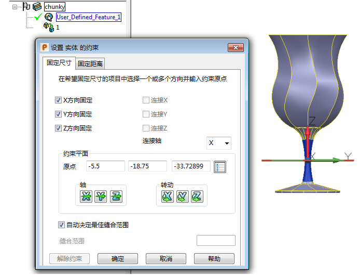
Task: Open the XYZ position input dialog icon
Action: click(220, 167)
